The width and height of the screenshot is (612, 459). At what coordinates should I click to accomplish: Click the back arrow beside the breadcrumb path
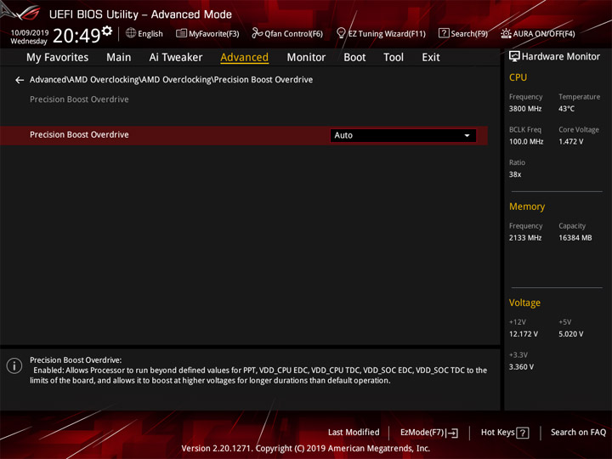[20, 80]
